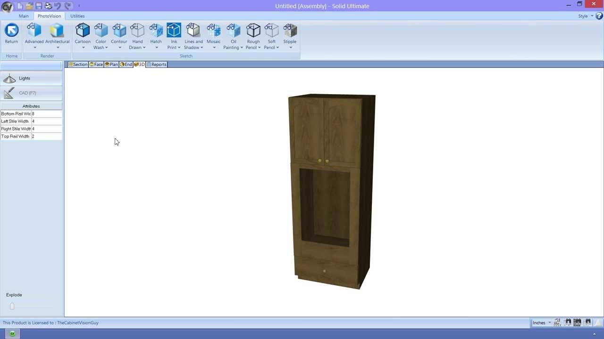The height and width of the screenshot is (339, 604).
Task: Select the 3D view tab
Action: [139, 65]
